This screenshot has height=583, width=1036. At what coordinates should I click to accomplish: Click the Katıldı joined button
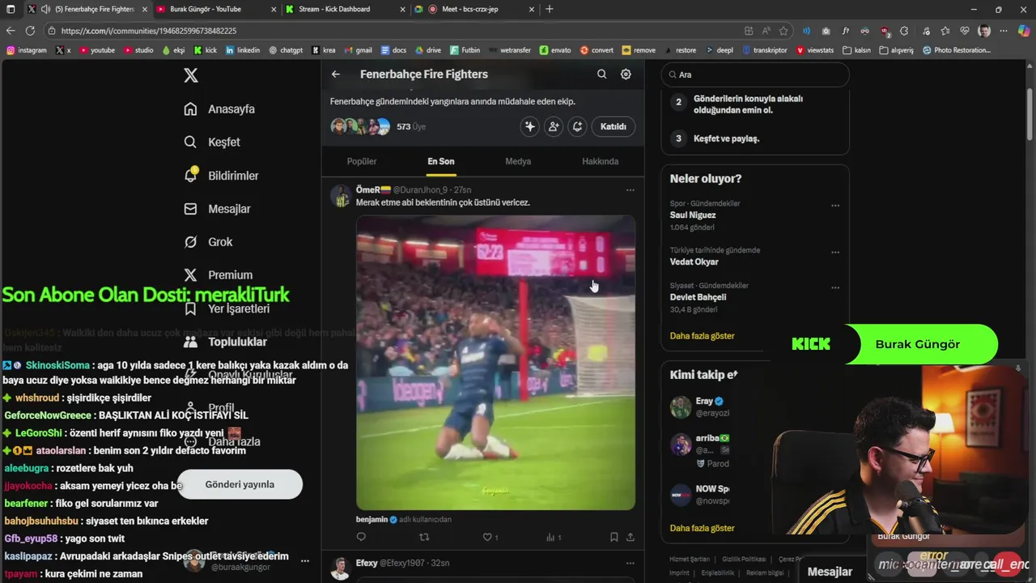point(614,126)
